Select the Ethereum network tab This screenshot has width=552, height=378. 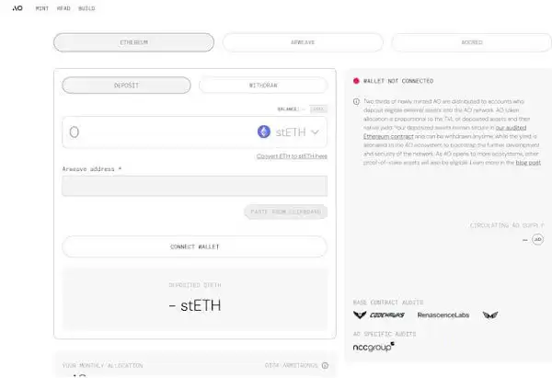click(133, 42)
